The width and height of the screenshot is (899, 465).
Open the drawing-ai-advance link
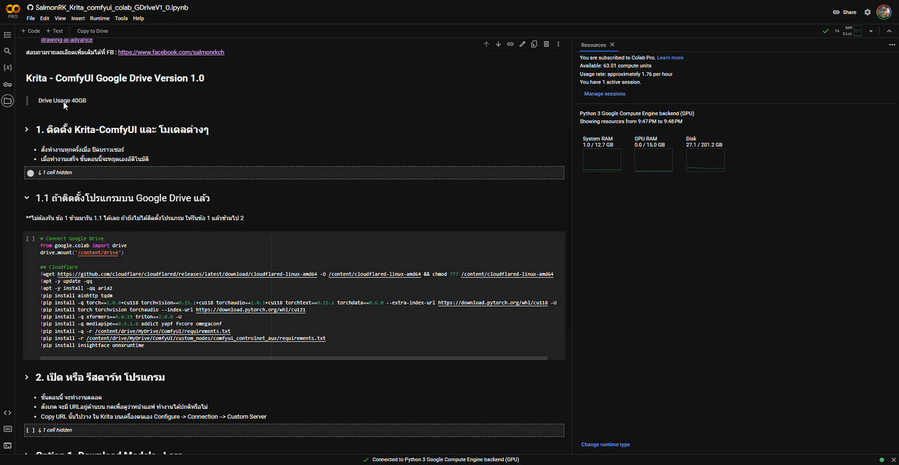tap(66, 40)
